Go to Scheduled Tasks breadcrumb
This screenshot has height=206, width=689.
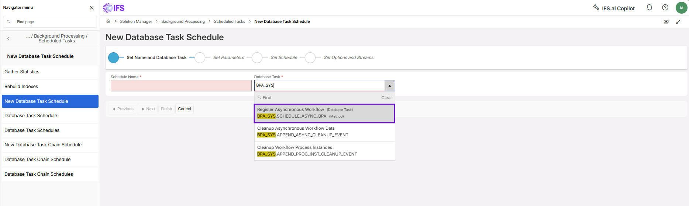[230, 21]
